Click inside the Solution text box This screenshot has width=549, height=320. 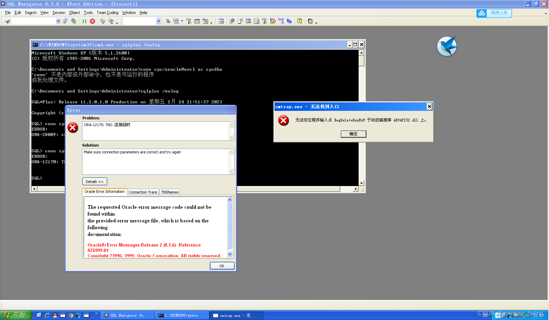(x=156, y=162)
